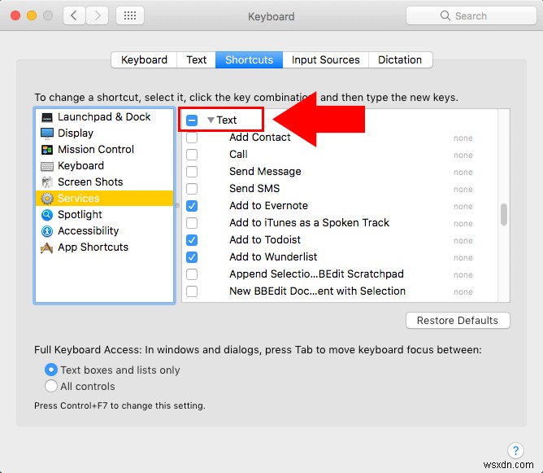543x473 pixels.
Task: Click the App Shortcuts icon
Action: pos(47,247)
